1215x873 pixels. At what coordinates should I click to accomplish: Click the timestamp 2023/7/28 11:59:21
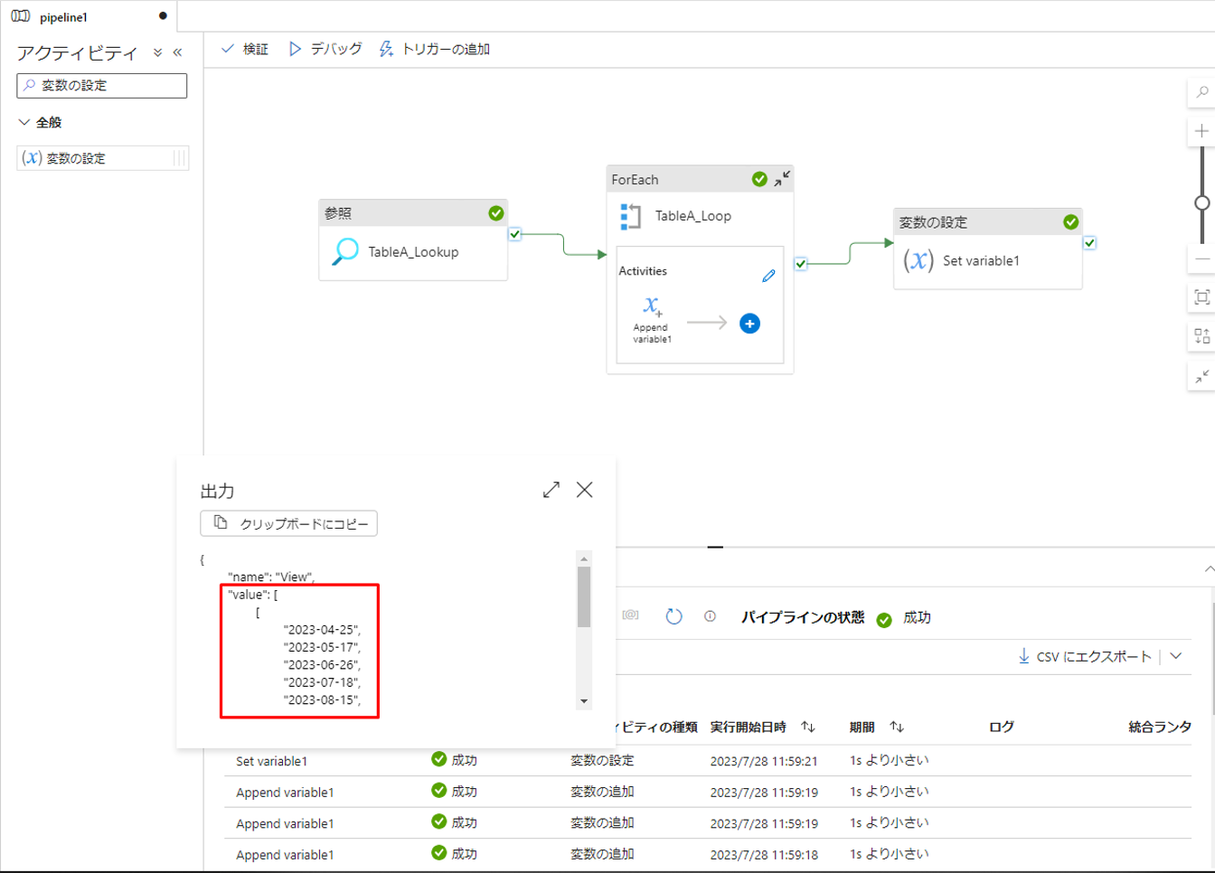(764, 761)
